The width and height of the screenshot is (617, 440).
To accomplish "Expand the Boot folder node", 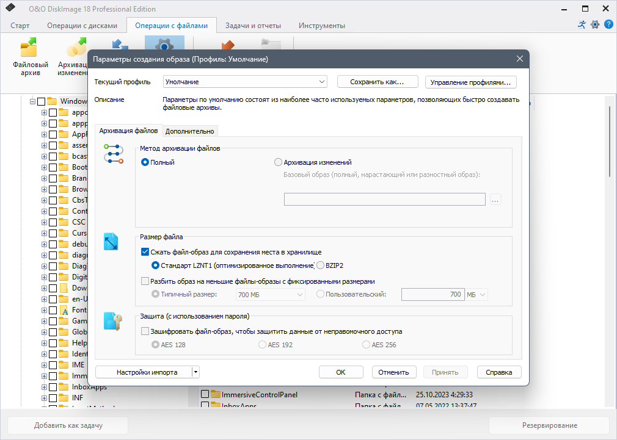I will [44, 167].
